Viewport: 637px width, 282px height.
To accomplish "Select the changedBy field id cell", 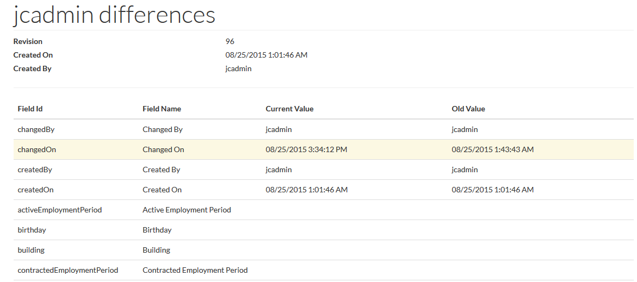I will [x=36, y=129].
